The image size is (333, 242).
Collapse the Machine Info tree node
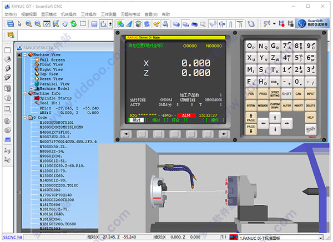[25, 93]
